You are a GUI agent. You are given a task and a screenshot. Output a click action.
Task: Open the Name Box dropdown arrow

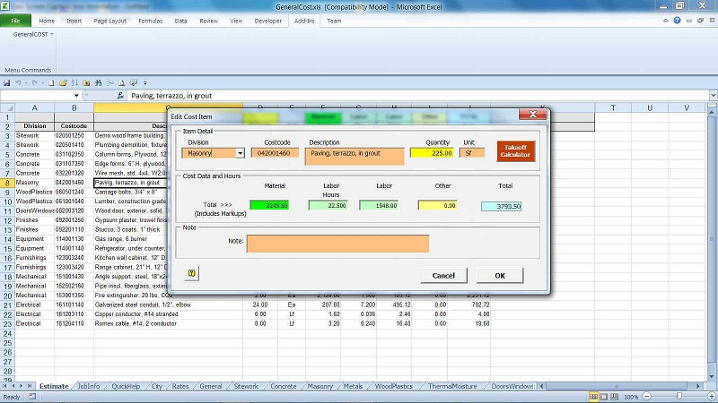(76, 96)
